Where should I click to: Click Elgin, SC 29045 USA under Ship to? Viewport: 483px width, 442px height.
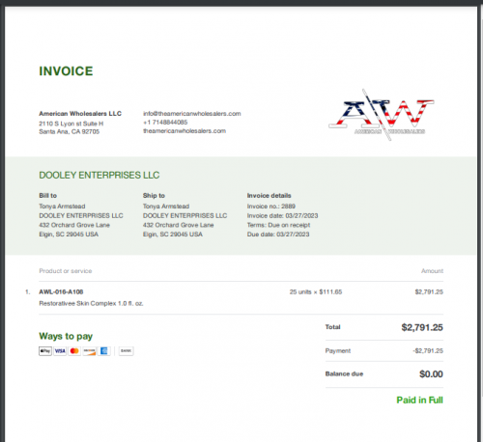pyautogui.click(x=173, y=235)
